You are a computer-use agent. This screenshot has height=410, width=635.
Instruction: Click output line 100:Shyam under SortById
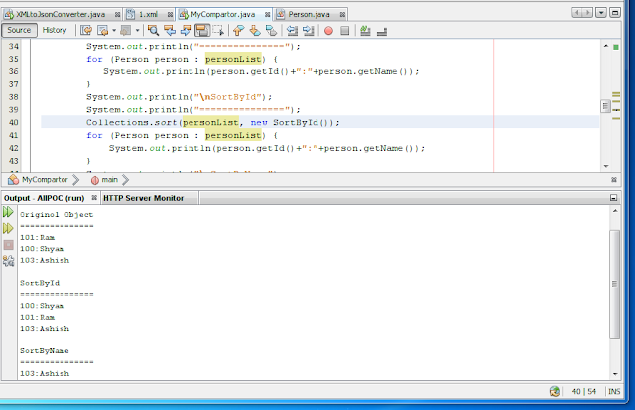[42, 306]
